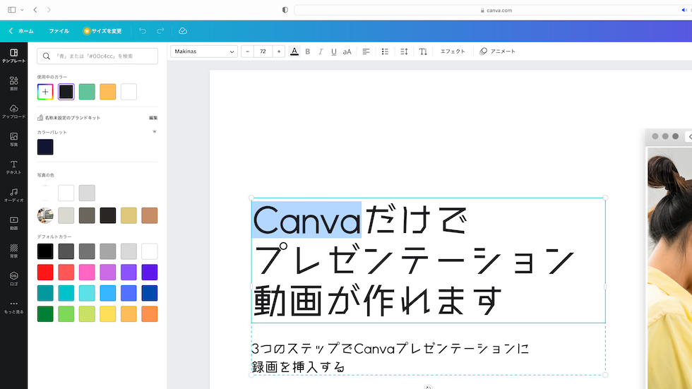
Task: Click the cloud save status icon
Action: coord(183,31)
